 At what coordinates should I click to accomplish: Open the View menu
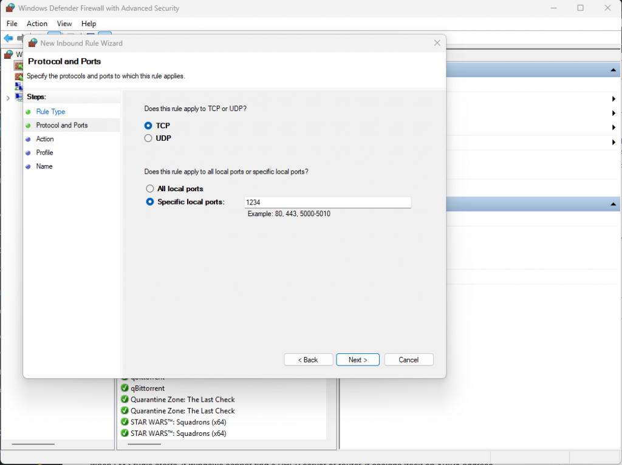click(64, 24)
